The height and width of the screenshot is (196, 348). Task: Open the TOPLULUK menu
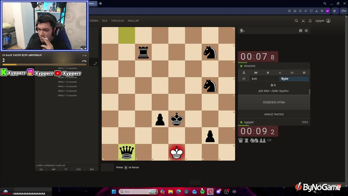(117, 21)
